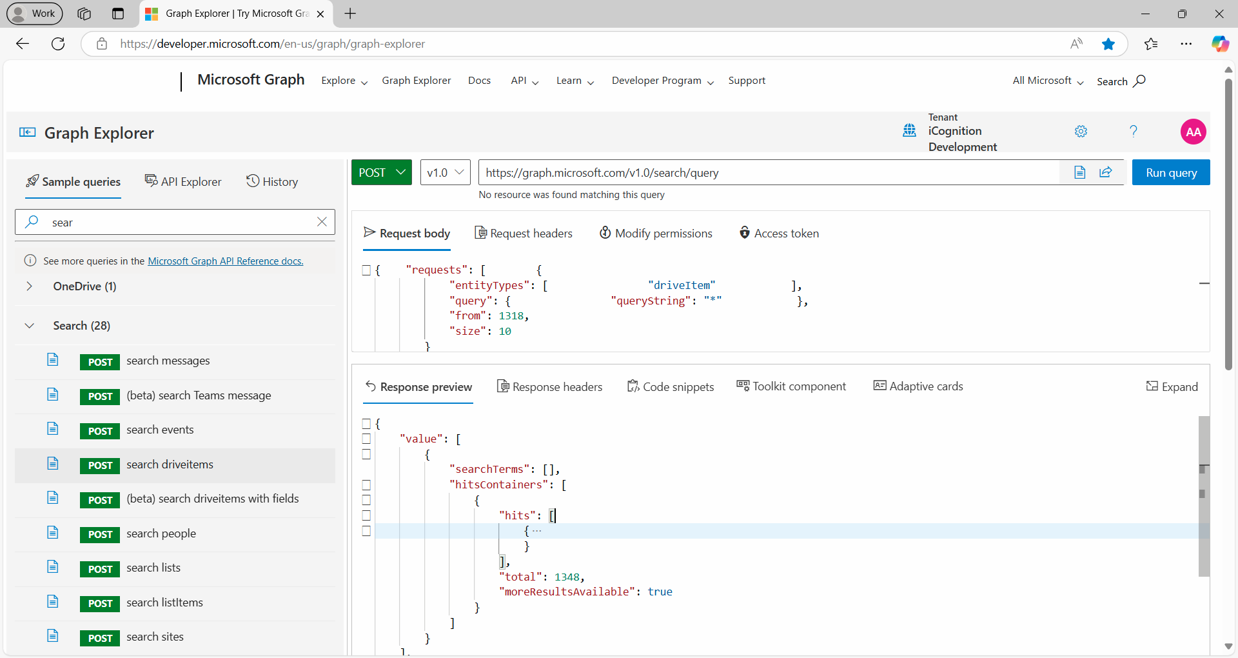
Task: Open Microsoft Graph API Reference docs link
Action: pos(226,261)
